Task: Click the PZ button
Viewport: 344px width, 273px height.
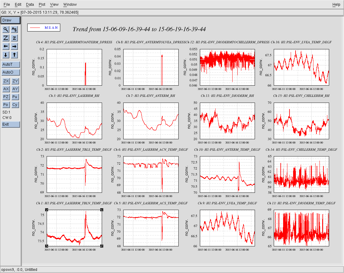Action: pyautogui.click(x=6, y=97)
